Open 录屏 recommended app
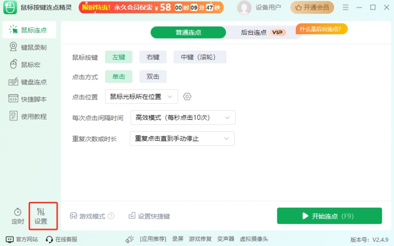 click(178, 239)
